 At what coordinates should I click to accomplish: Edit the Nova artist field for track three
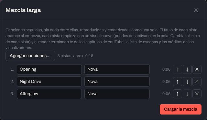(117, 94)
